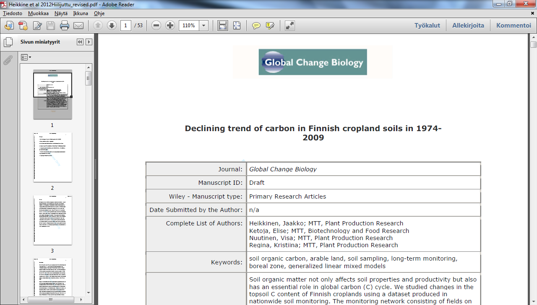Click the Send email envelope icon
537x305 pixels.
coord(78,26)
